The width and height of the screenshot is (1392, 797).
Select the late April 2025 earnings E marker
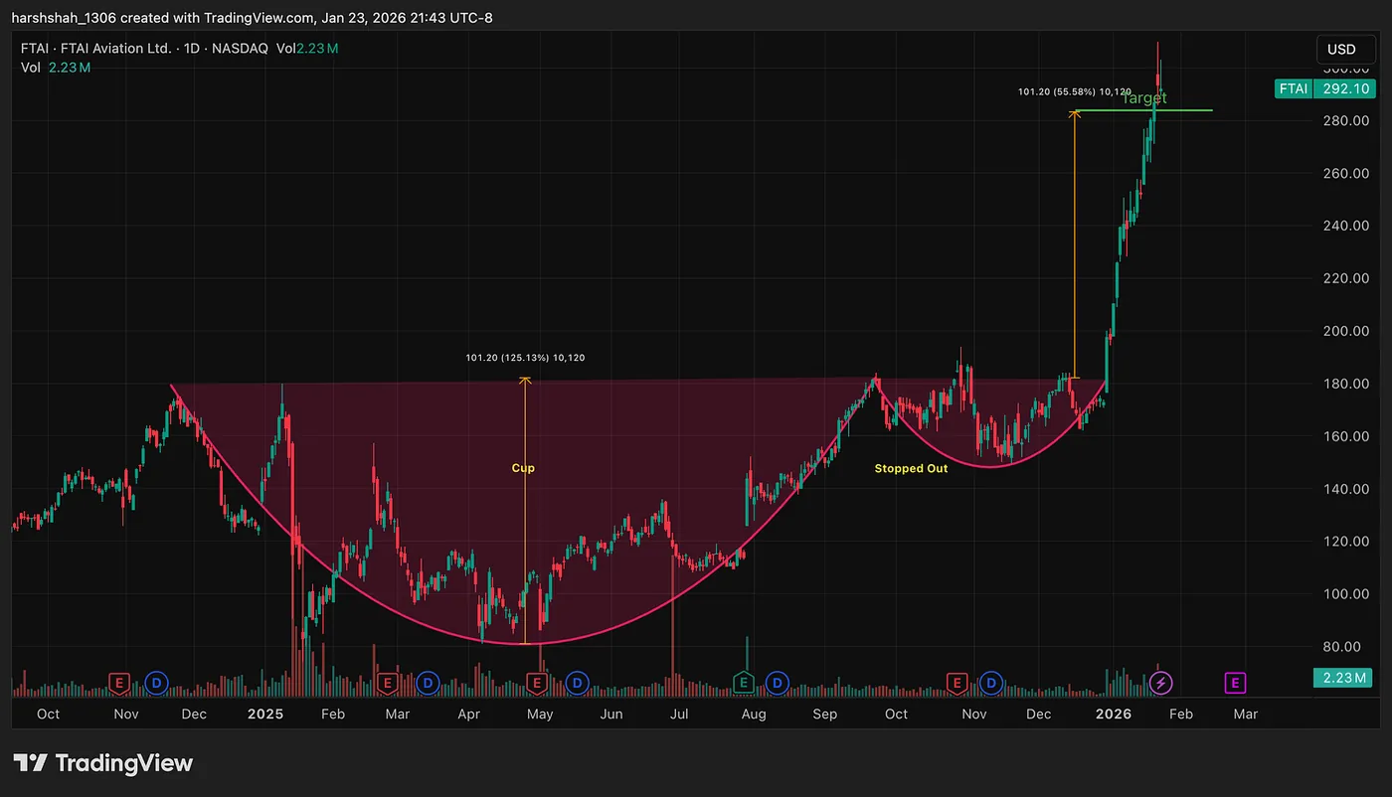(x=537, y=683)
